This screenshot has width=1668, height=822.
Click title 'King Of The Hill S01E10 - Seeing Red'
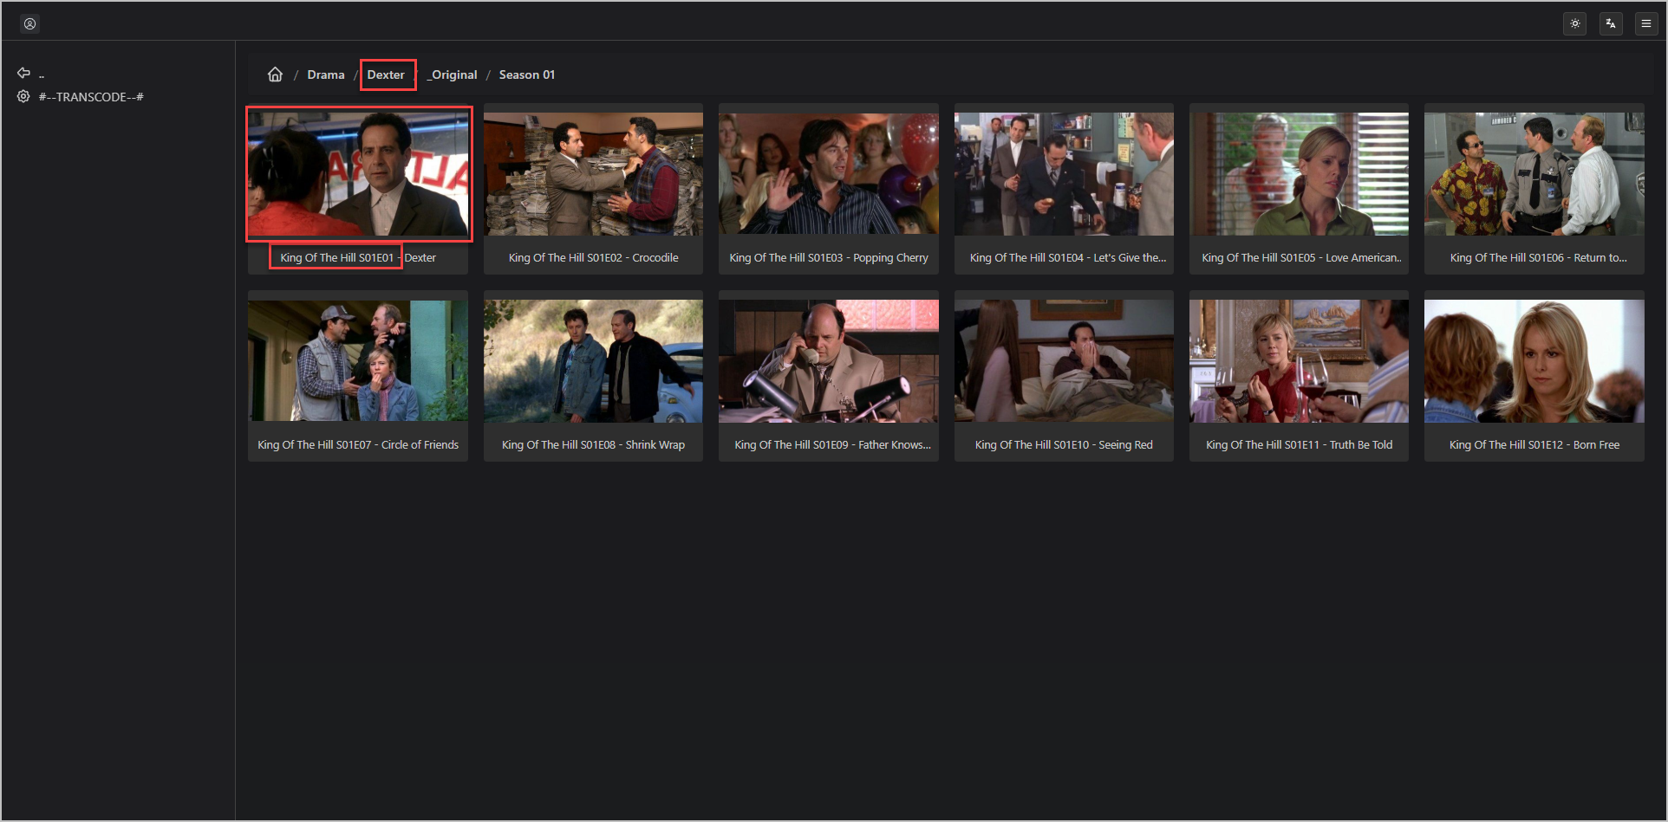pos(1064,445)
